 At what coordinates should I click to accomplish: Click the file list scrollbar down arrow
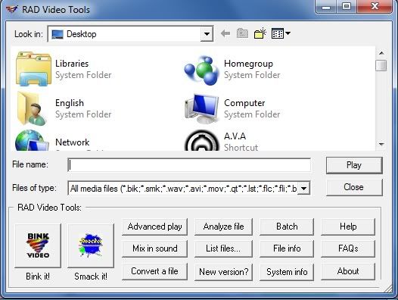pyautogui.click(x=381, y=144)
